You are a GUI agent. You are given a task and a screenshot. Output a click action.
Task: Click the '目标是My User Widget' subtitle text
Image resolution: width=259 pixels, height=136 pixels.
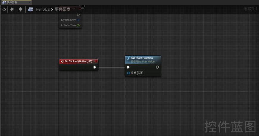pyautogui.click(x=143, y=62)
